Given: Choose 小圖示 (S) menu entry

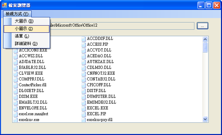Looking at the screenshot, I should [27, 29].
